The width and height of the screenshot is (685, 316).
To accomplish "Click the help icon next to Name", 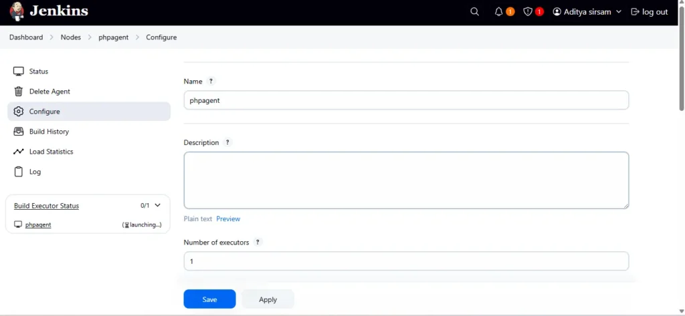I will (211, 82).
